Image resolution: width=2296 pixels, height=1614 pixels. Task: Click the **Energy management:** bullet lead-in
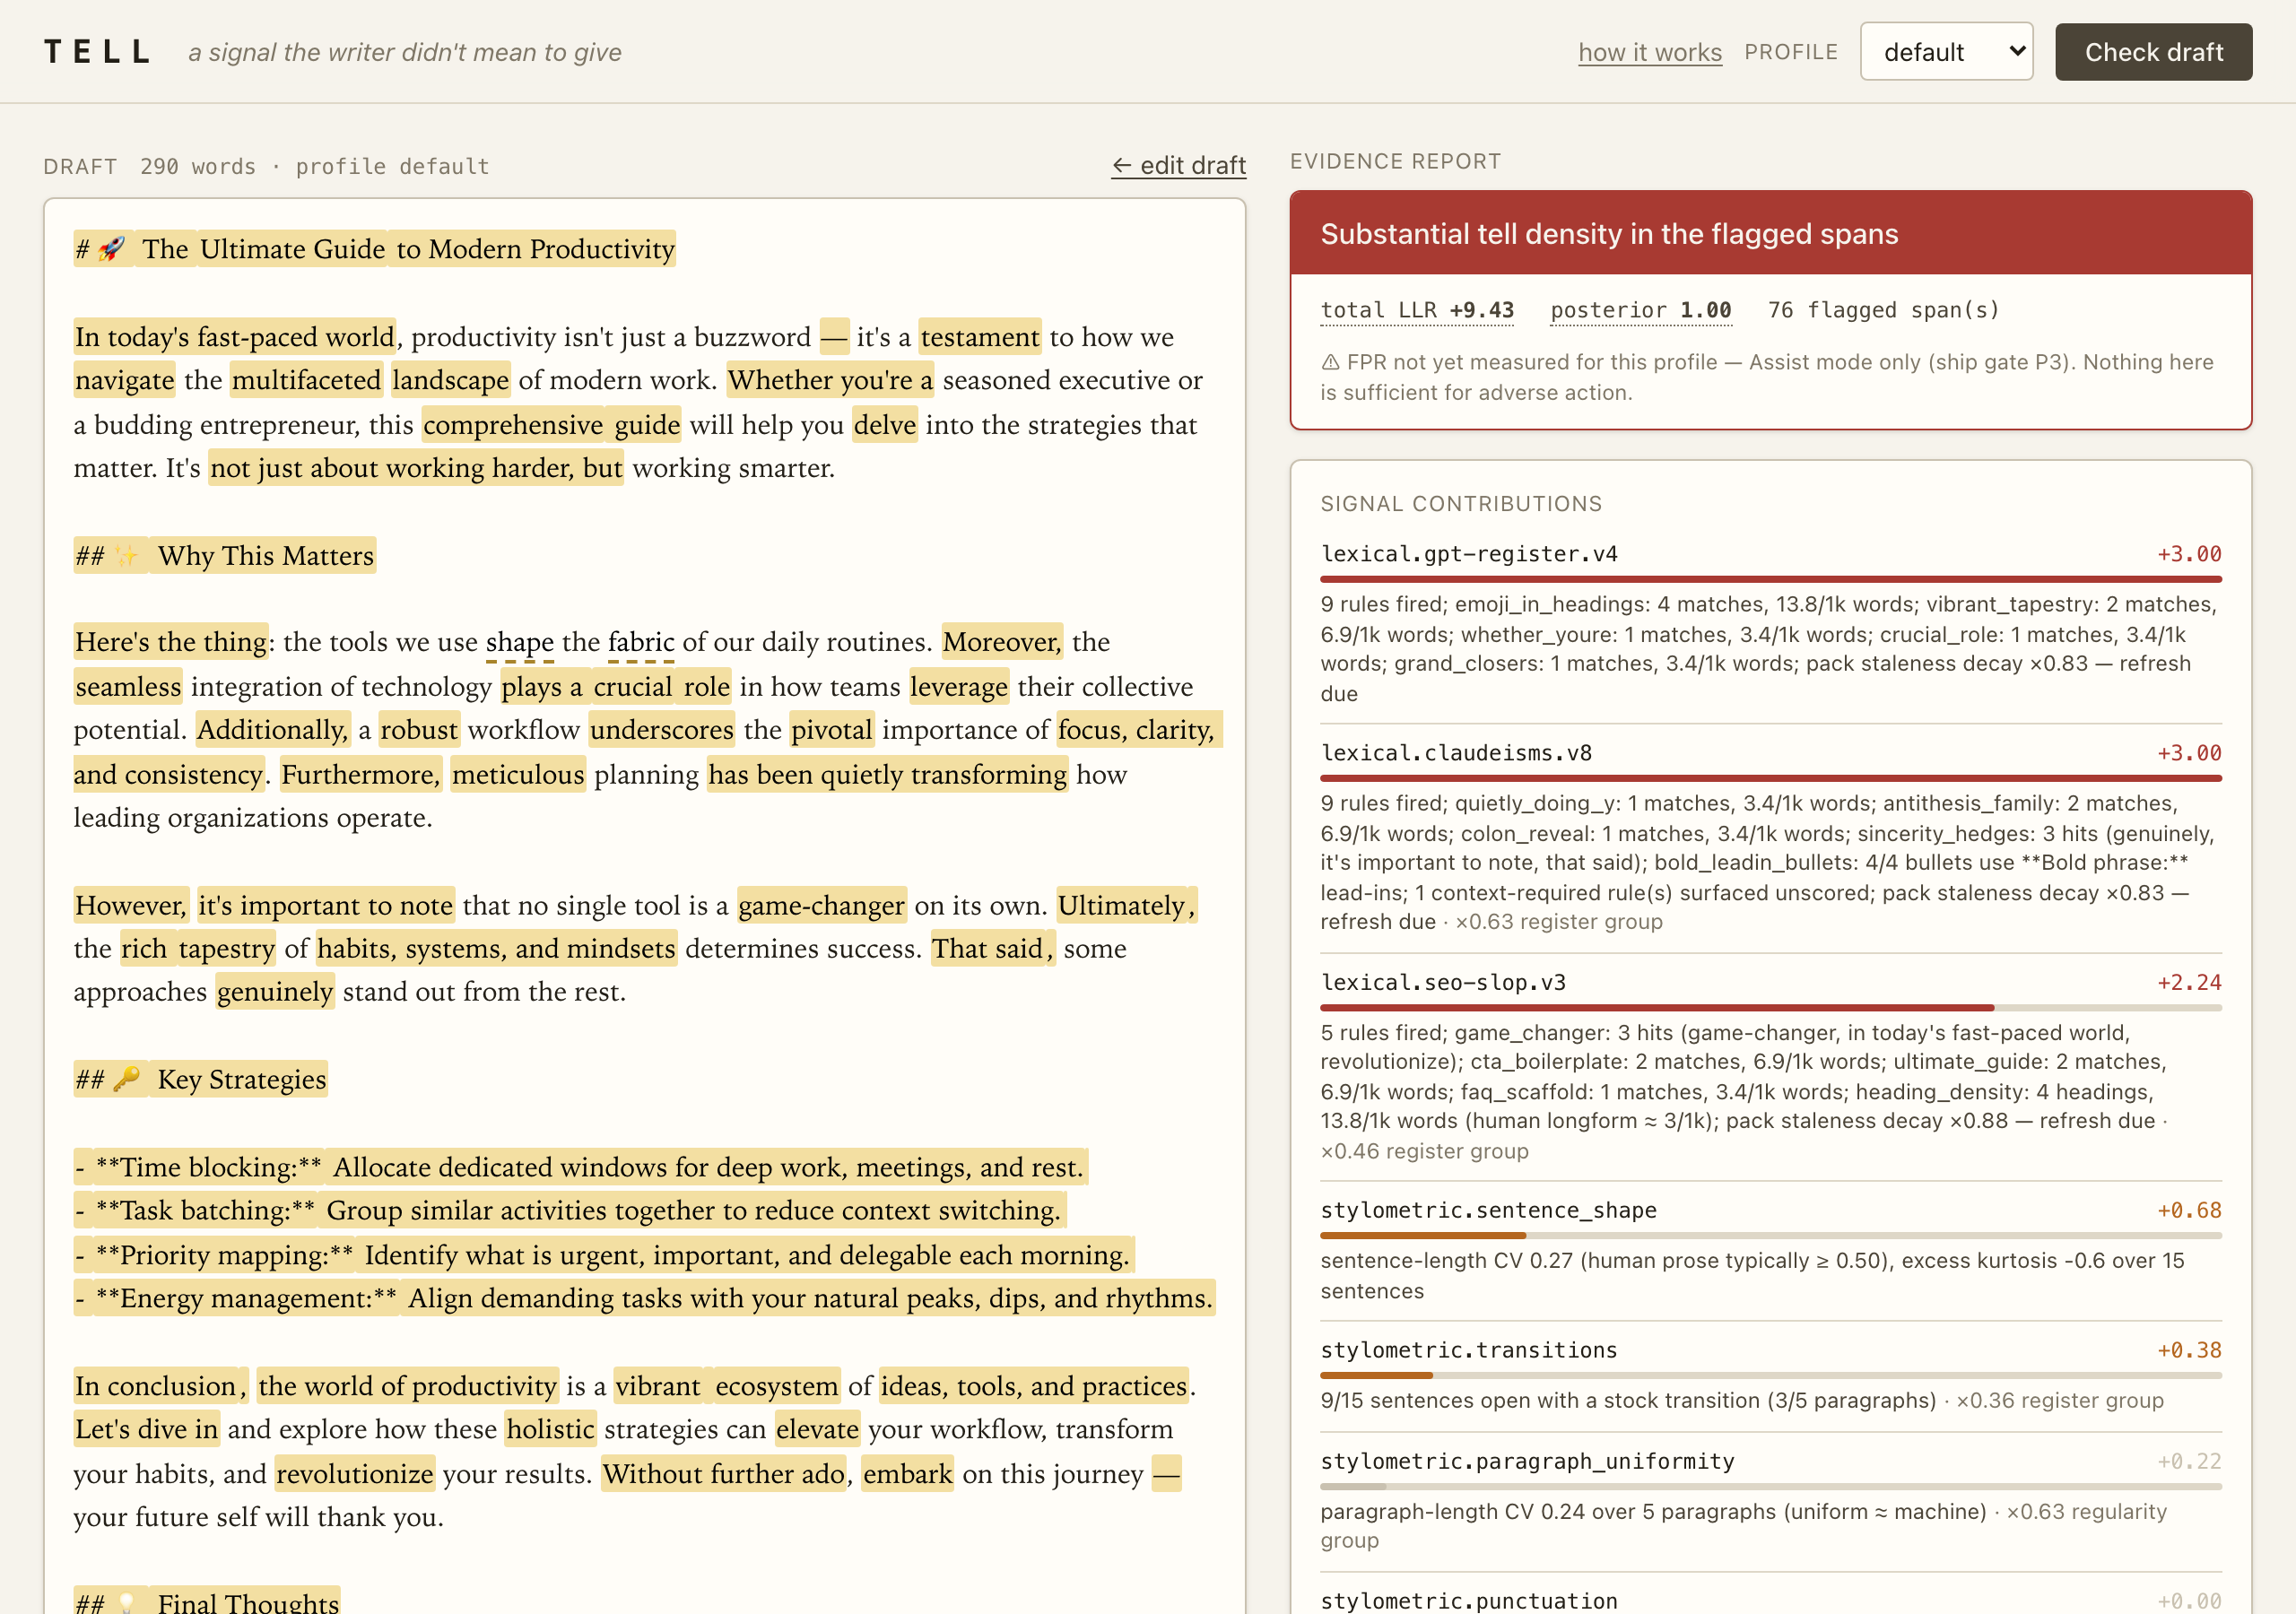246,1298
